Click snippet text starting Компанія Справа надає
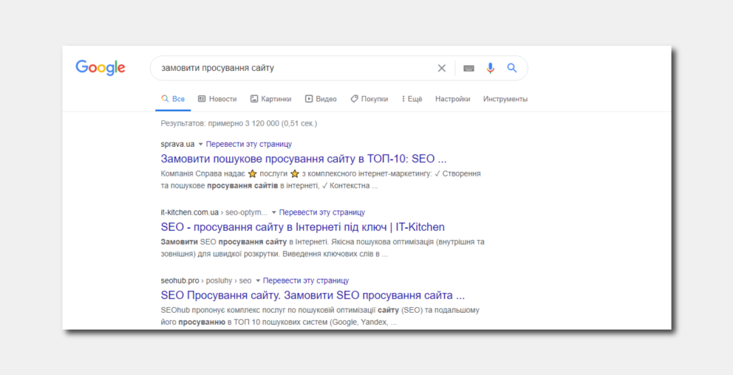The image size is (733, 375). coord(320,180)
